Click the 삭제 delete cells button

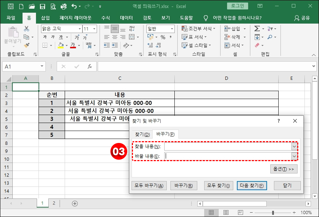point(232,37)
